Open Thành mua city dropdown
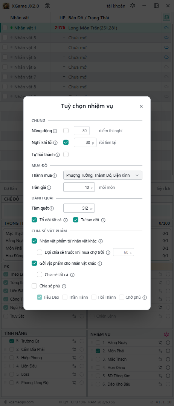 pos(103,175)
